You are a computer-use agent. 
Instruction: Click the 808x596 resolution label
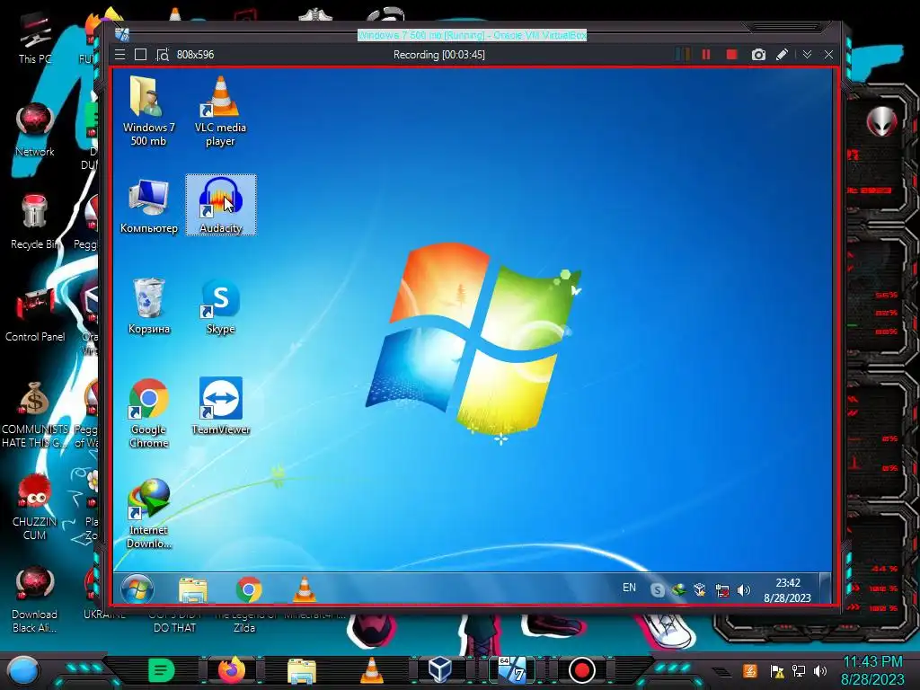[195, 55]
